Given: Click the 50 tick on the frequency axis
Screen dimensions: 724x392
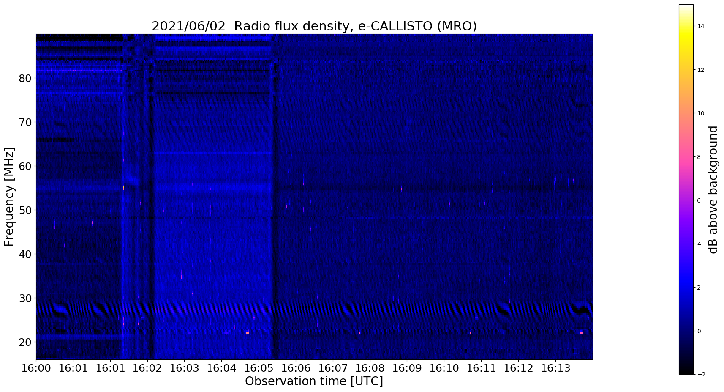Looking at the screenshot, I should [25, 210].
